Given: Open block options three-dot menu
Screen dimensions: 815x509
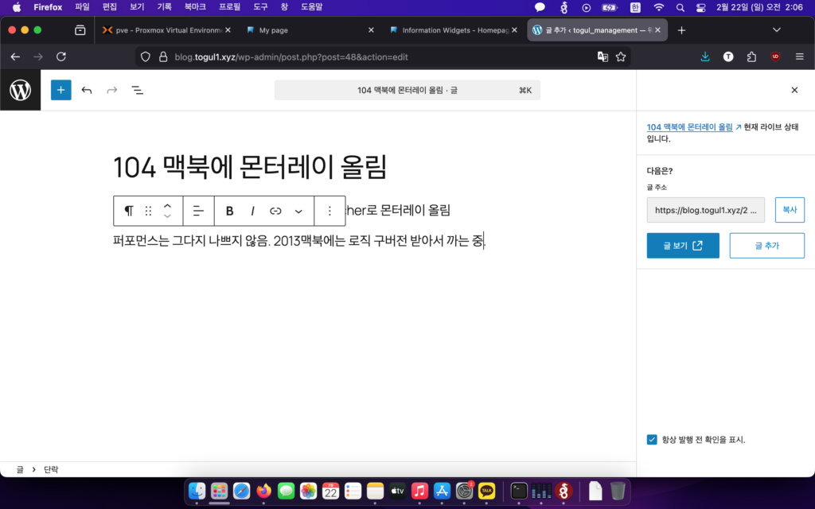Looking at the screenshot, I should tap(330, 211).
